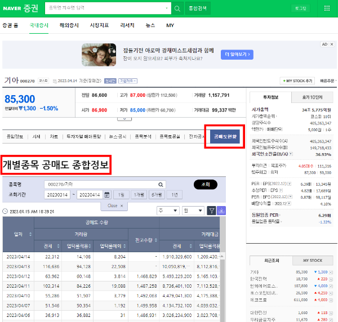
Task: Close the banner ad with X
Action: click(332, 44)
